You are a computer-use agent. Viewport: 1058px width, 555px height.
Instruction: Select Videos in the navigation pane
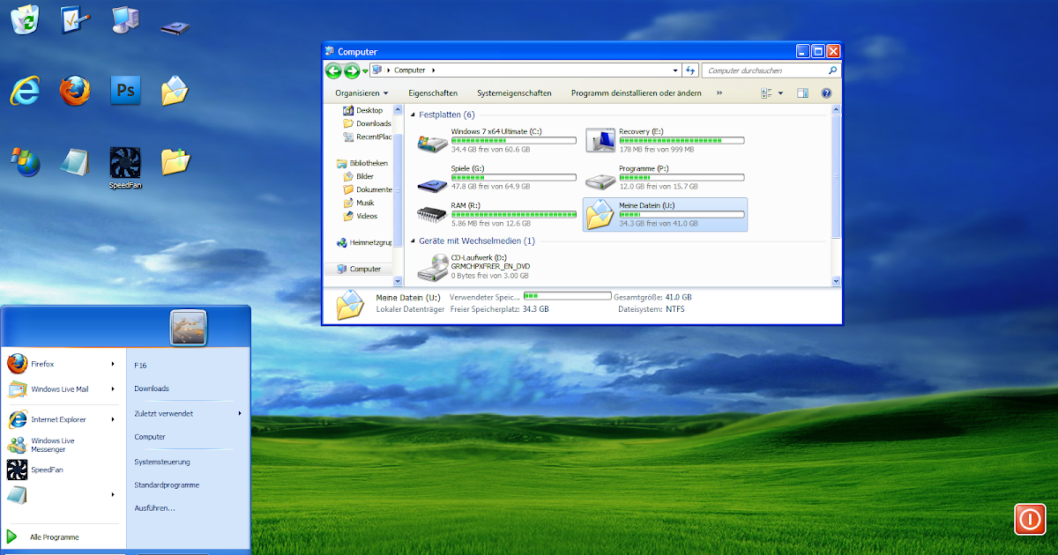[361, 216]
